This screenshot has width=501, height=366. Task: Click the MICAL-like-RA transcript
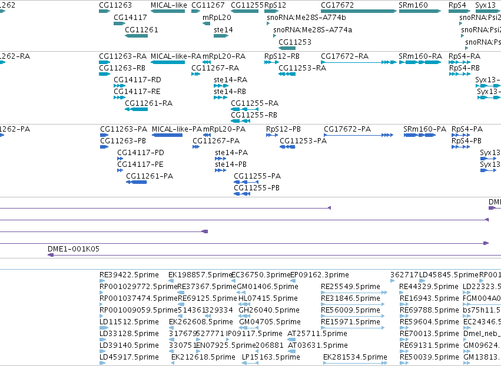pyautogui.click(x=168, y=62)
